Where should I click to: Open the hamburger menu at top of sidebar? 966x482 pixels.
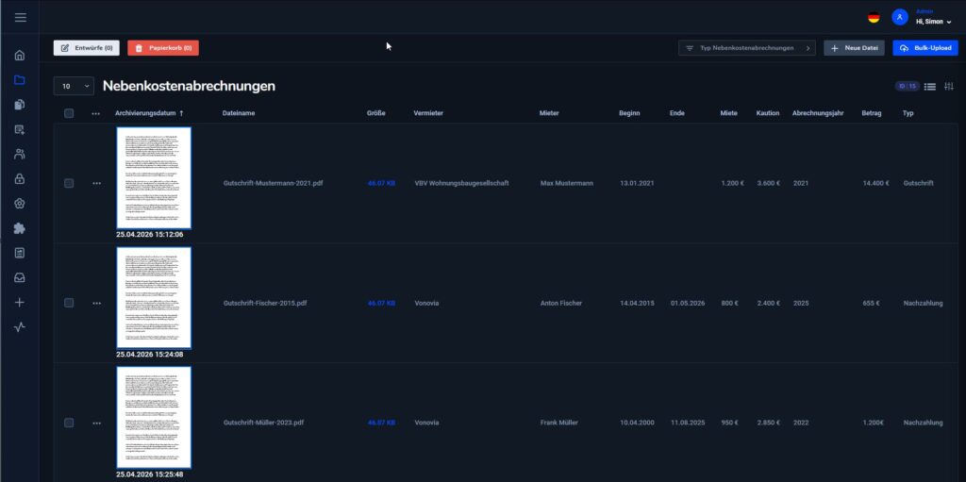coord(21,17)
